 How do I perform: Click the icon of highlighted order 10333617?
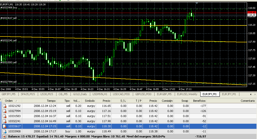pyautogui.click(x=4, y=126)
